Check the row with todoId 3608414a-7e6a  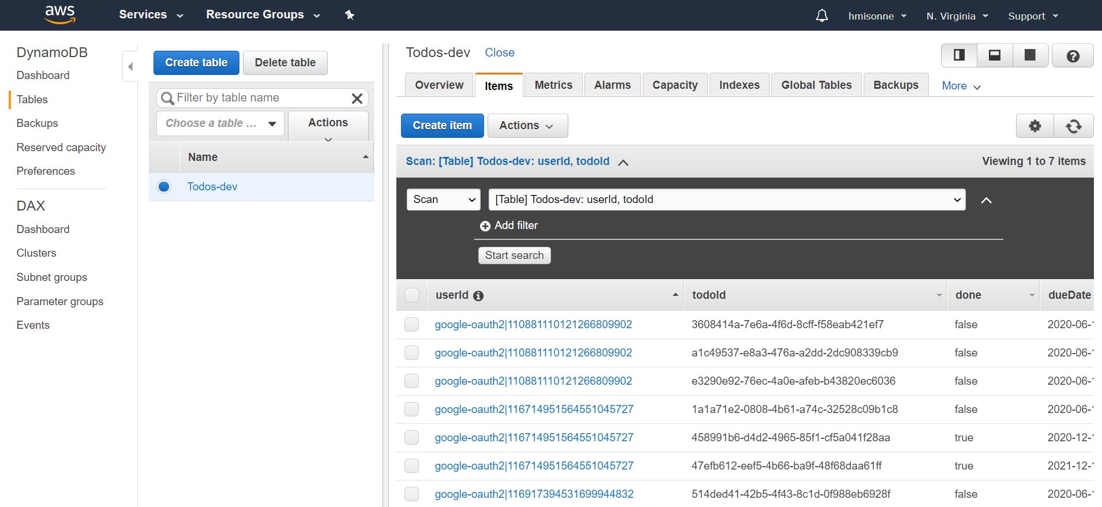[x=411, y=324]
